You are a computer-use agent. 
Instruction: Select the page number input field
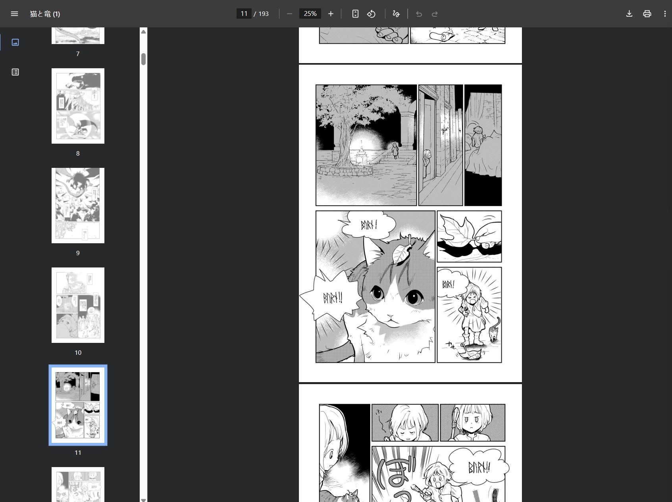click(244, 14)
